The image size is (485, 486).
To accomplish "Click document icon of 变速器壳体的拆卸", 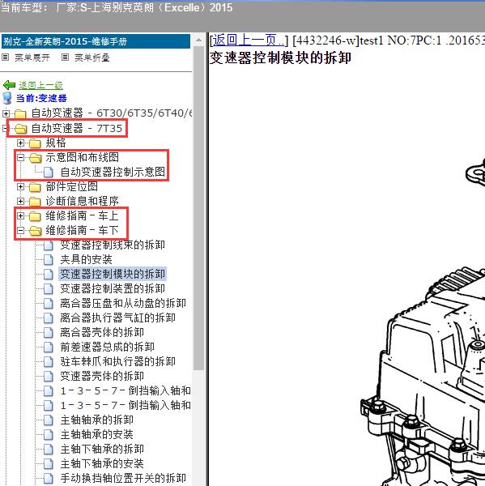I will pos(49,376).
